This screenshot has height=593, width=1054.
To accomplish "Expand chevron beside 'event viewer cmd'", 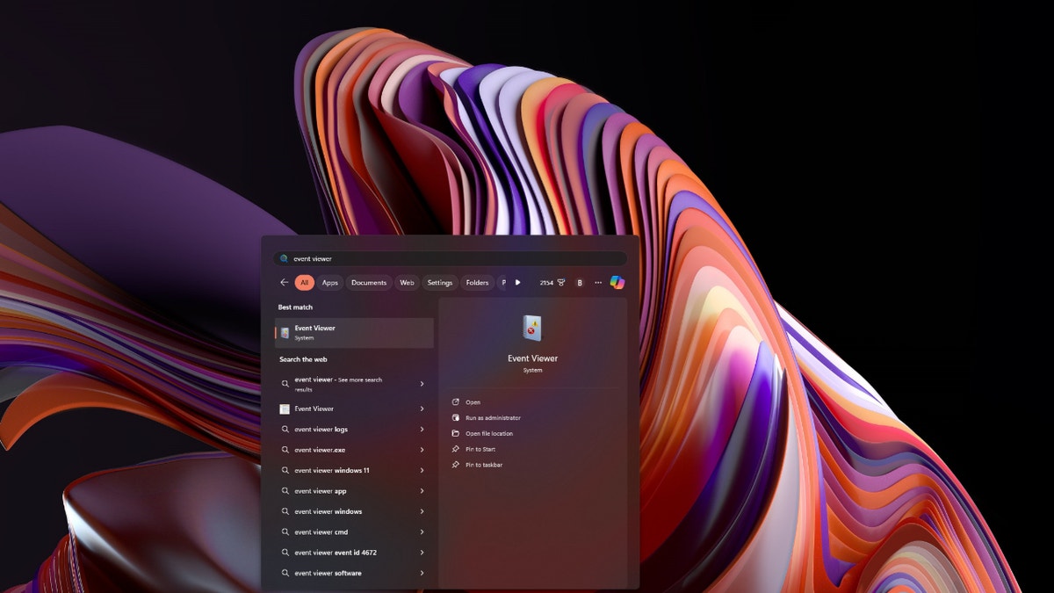I will click(422, 532).
